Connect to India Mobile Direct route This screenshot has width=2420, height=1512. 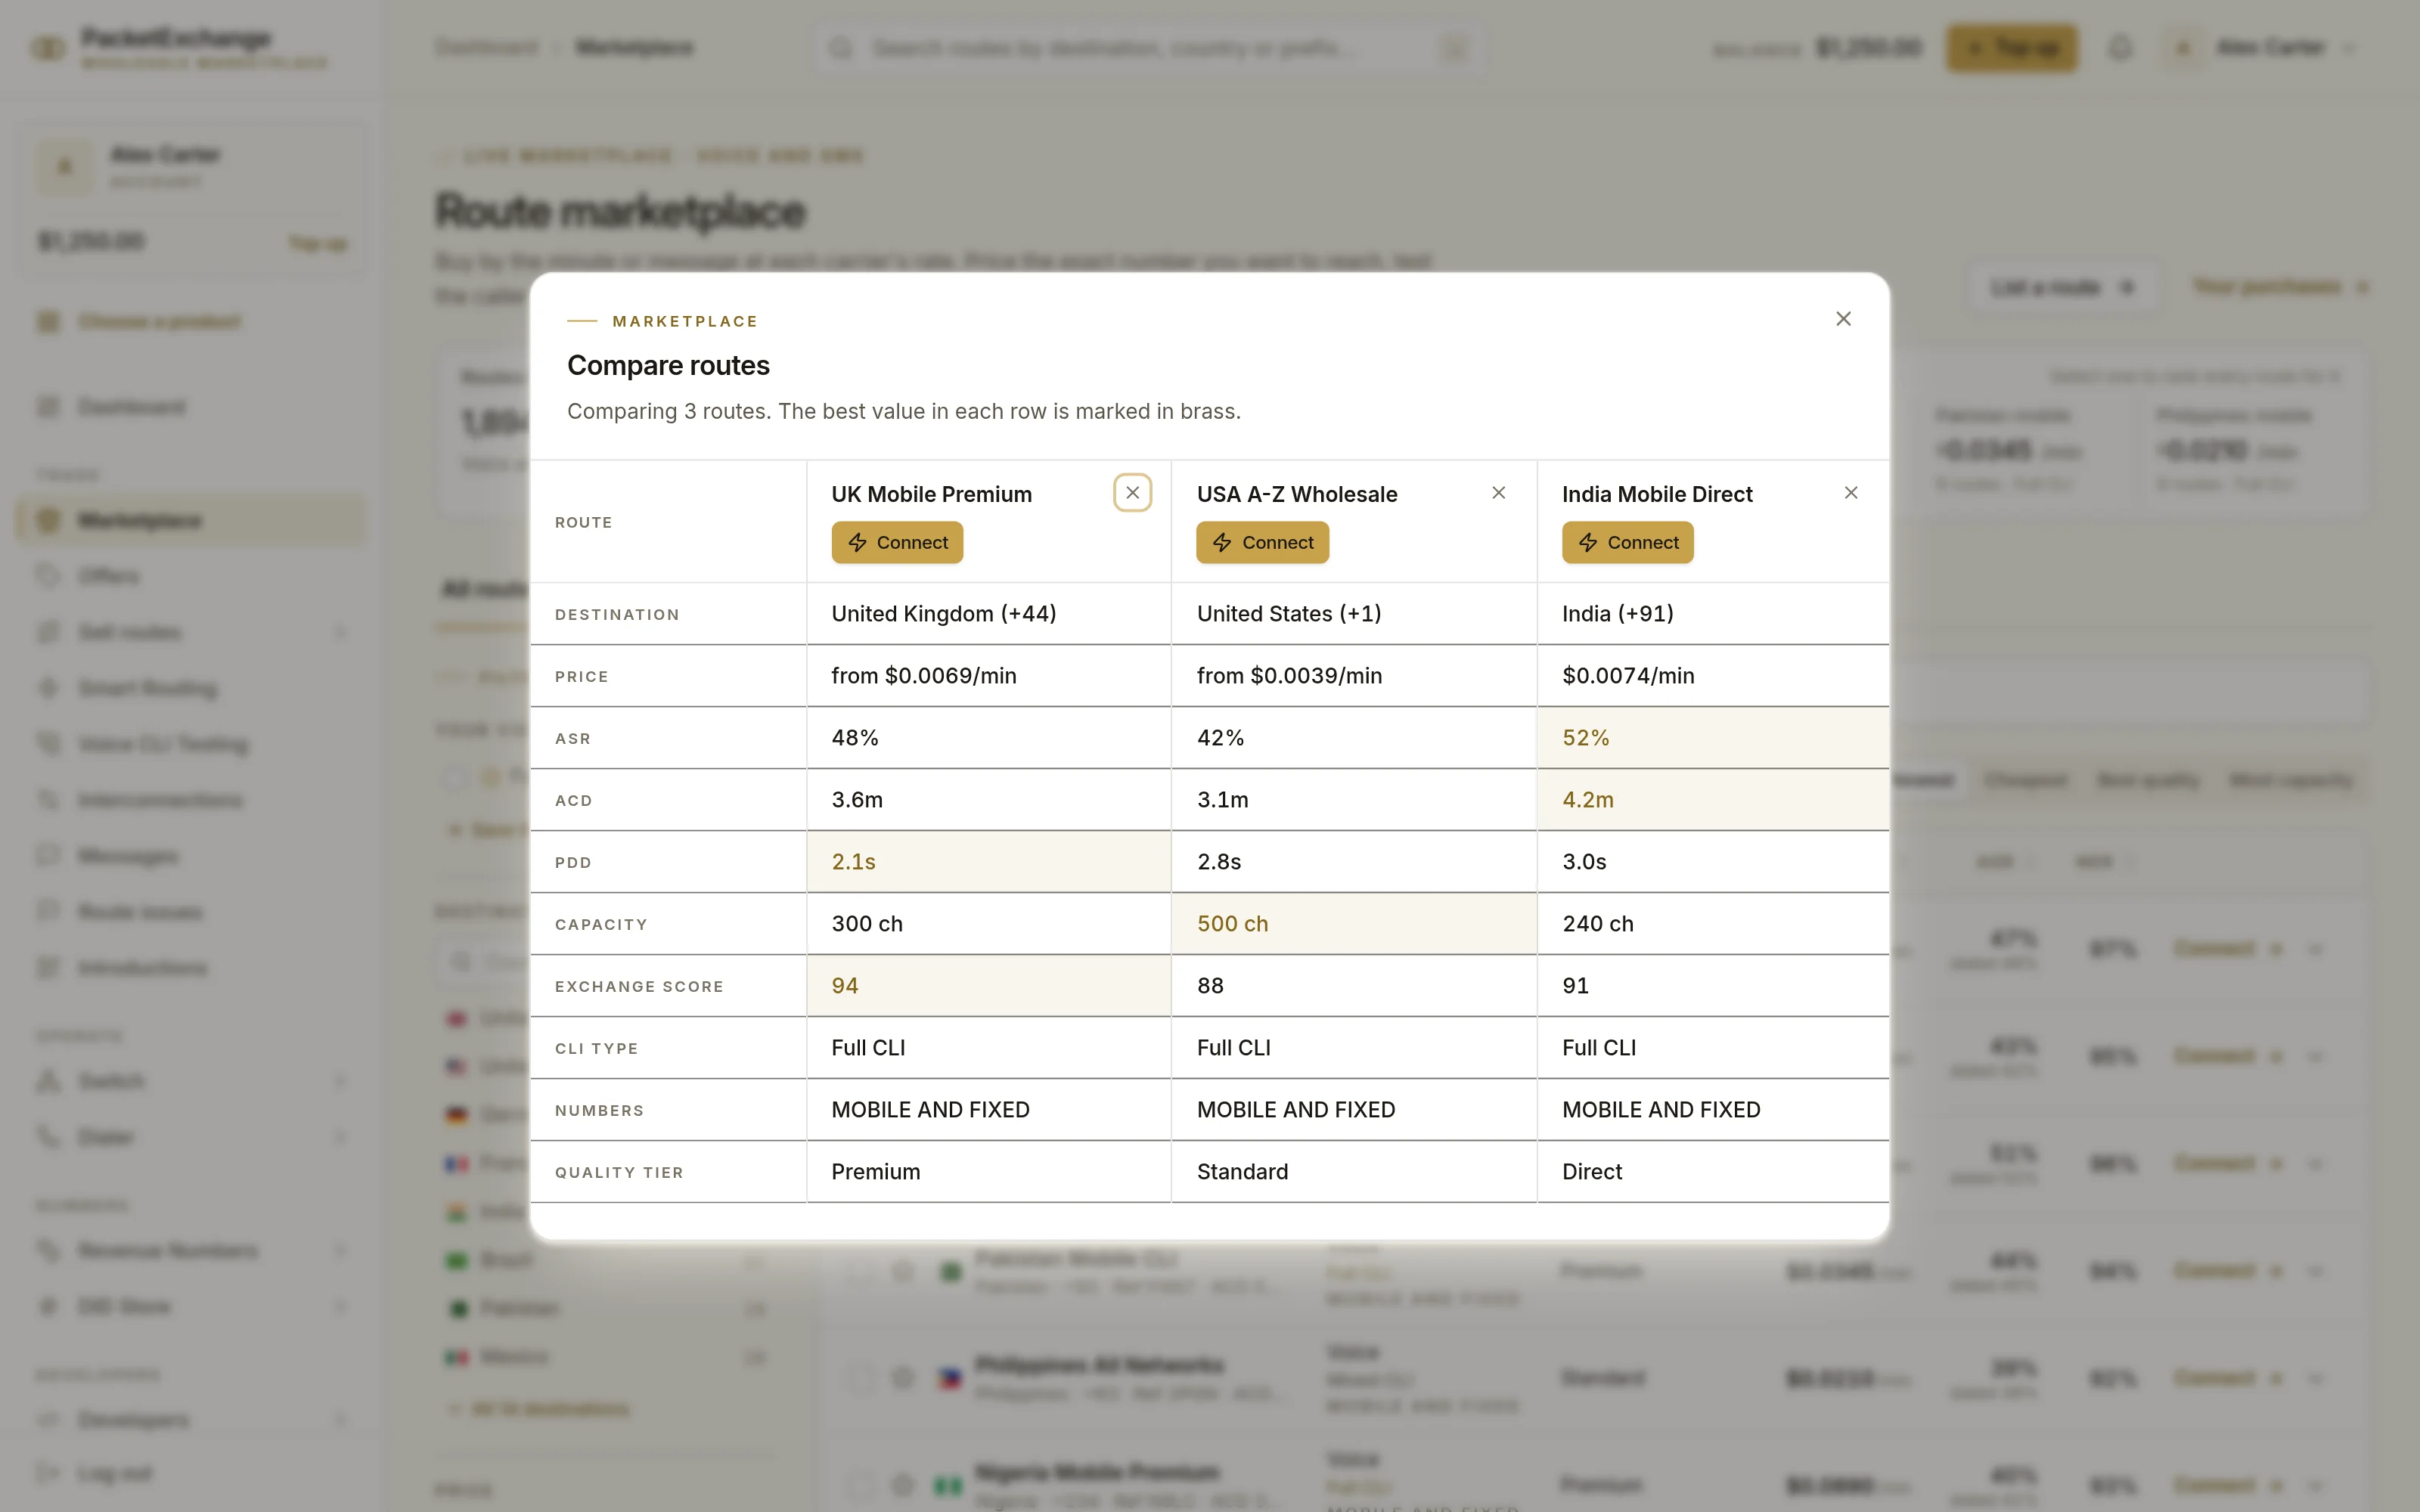tap(1627, 542)
